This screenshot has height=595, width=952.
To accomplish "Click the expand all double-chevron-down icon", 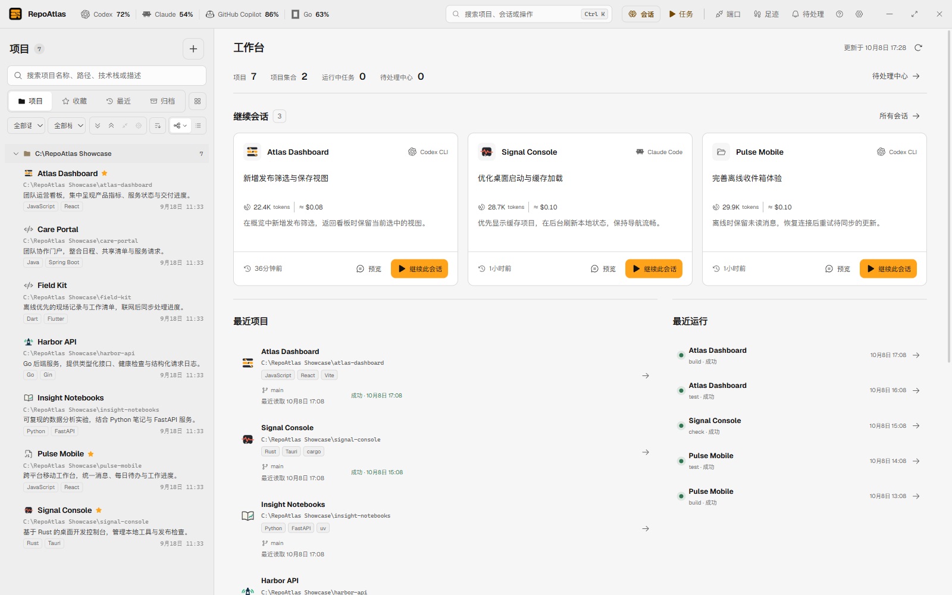I will point(98,126).
